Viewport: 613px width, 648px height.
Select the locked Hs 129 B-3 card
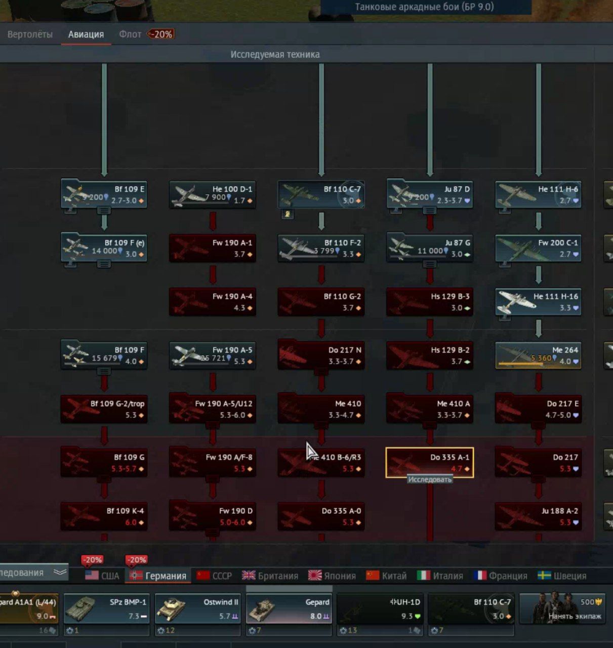pos(430,302)
